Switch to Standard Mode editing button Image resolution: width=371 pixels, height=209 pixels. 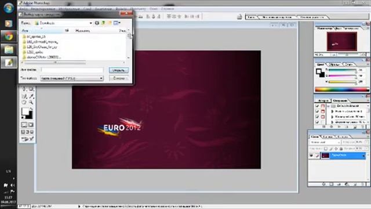[24, 125]
